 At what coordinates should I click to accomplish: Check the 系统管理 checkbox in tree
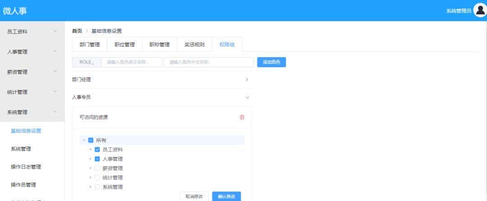pos(97,187)
